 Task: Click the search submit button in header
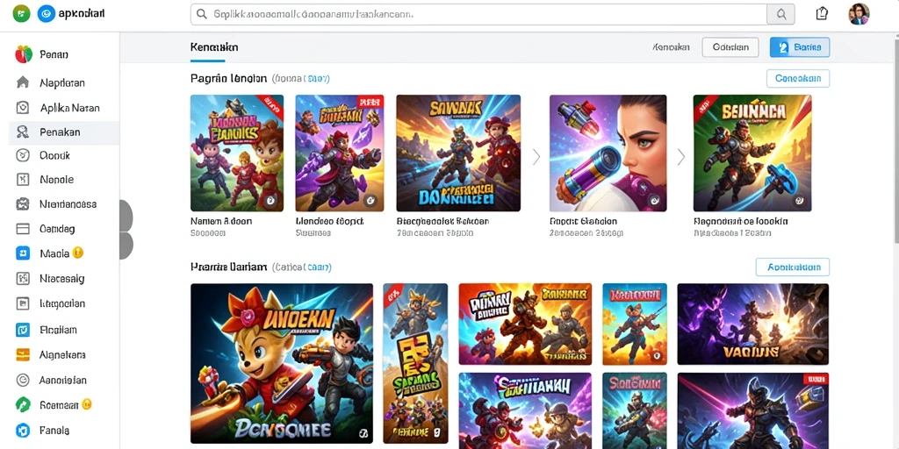click(x=780, y=14)
